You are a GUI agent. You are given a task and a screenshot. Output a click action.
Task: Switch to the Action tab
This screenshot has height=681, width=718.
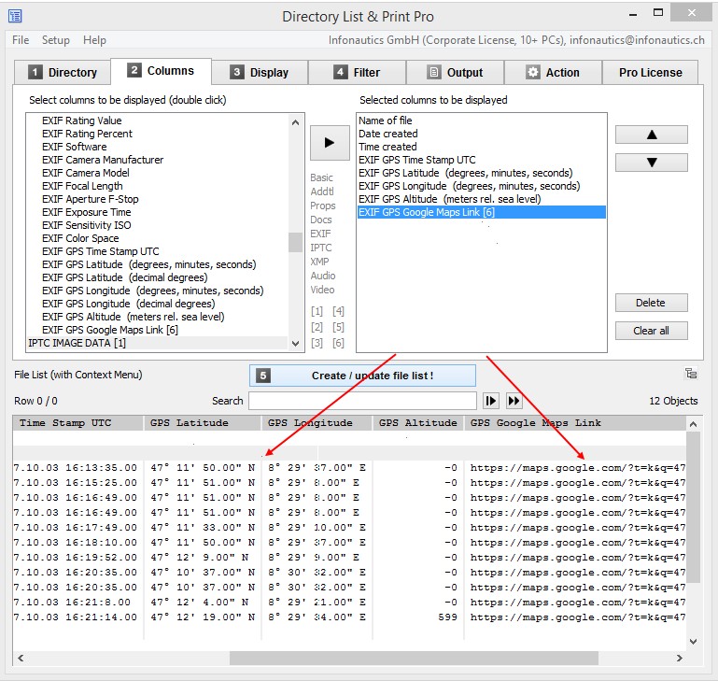pyautogui.click(x=553, y=73)
